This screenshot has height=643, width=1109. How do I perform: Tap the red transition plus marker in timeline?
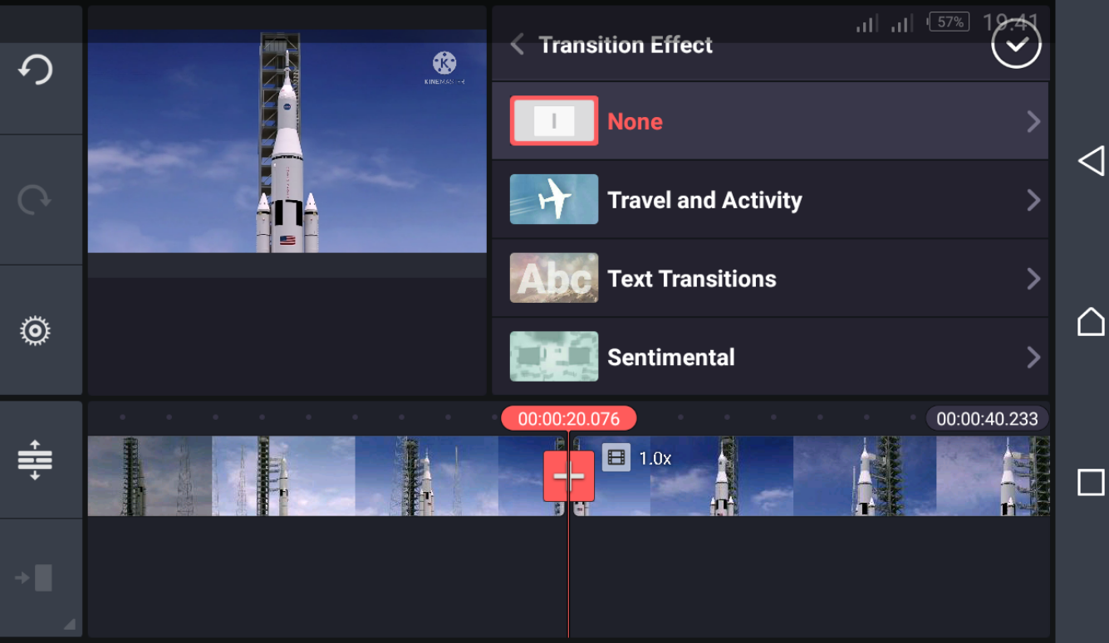click(x=569, y=475)
